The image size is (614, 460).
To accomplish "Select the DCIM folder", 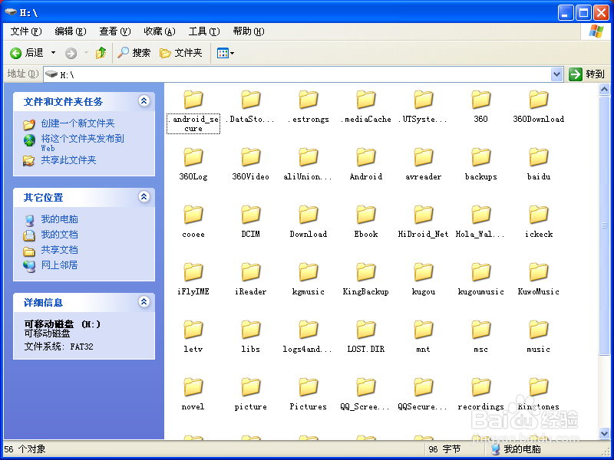I will click(x=251, y=222).
